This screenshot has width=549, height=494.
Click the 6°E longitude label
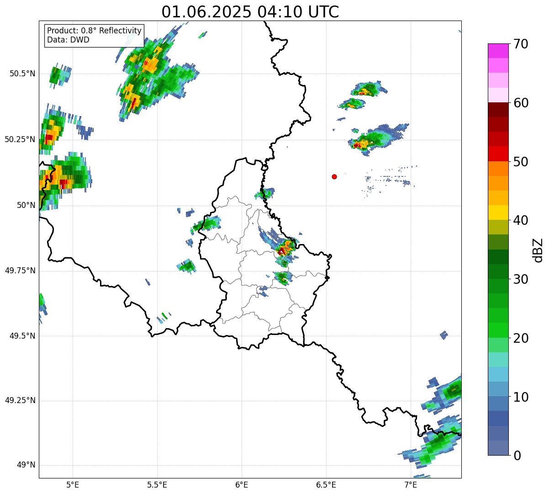click(242, 485)
